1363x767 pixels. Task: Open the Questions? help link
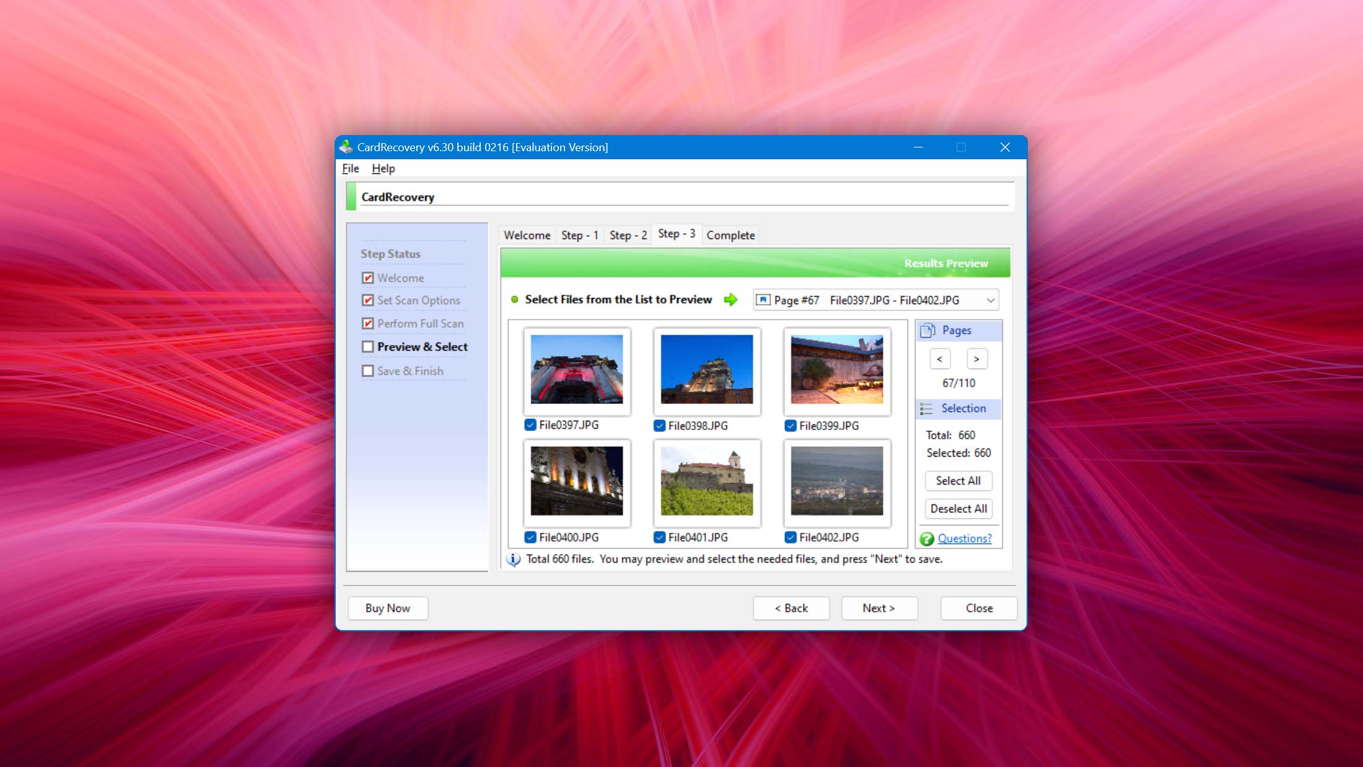coord(965,538)
